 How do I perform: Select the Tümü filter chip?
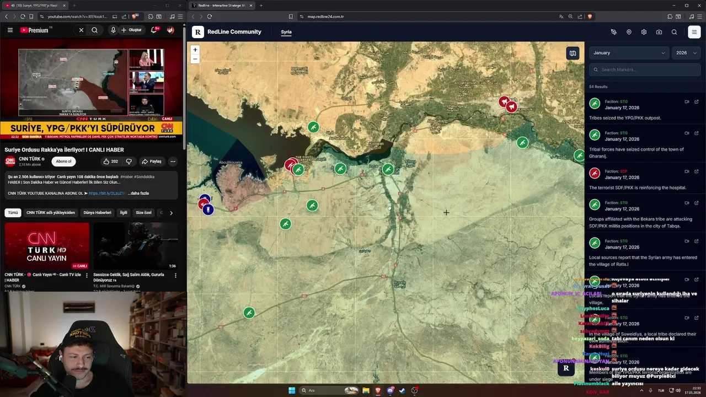pyautogui.click(x=13, y=212)
